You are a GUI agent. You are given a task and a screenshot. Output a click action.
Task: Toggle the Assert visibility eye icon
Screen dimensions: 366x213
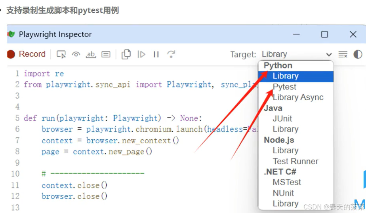[x=76, y=54]
